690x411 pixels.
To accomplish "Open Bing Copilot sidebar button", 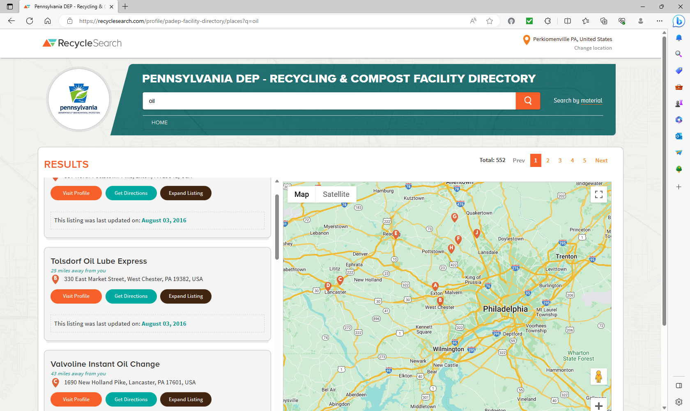I will click(x=678, y=21).
